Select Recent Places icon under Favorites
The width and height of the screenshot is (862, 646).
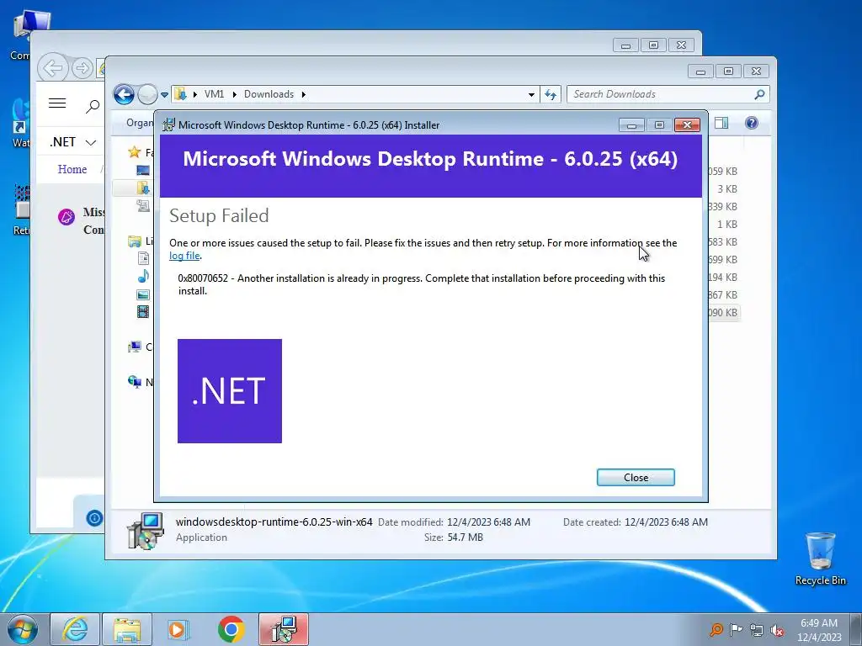[143, 206]
